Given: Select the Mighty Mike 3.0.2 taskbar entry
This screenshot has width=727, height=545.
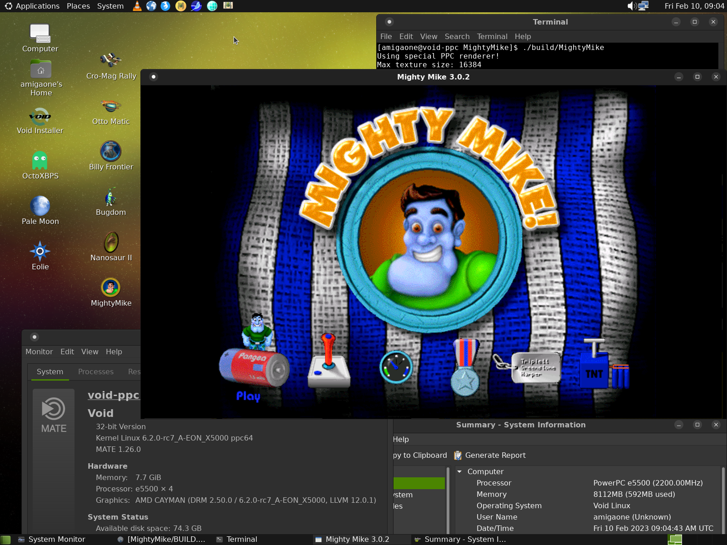Looking at the screenshot, I should click(357, 539).
